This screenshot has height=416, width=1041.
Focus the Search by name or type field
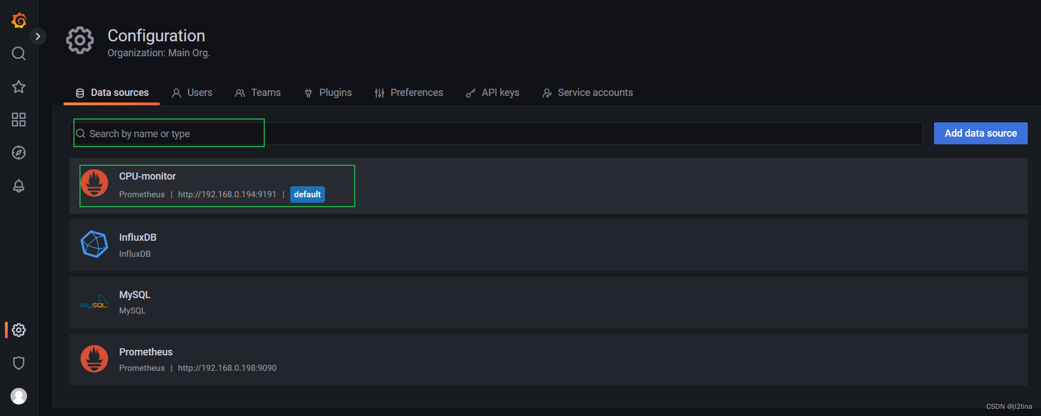click(497, 133)
